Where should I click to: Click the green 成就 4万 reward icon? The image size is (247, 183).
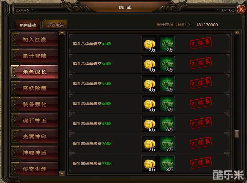pyautogui.click(x=167, y=84)
